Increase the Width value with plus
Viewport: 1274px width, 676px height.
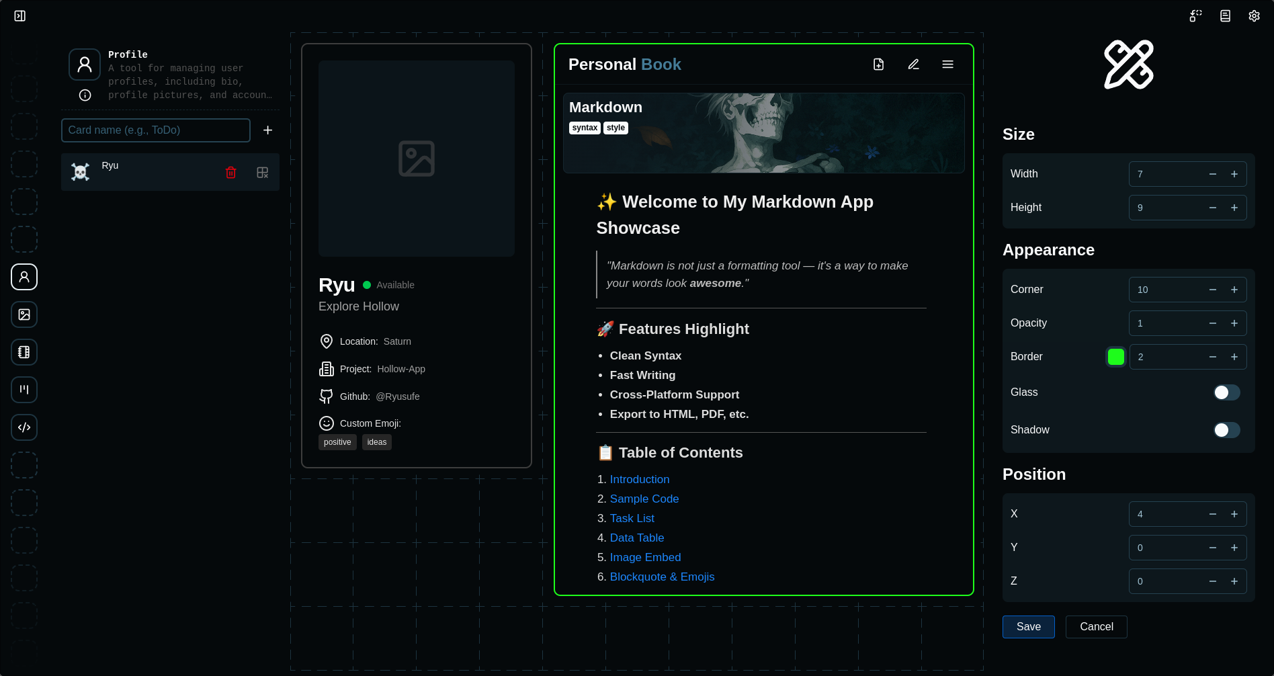pos(1234,174)
